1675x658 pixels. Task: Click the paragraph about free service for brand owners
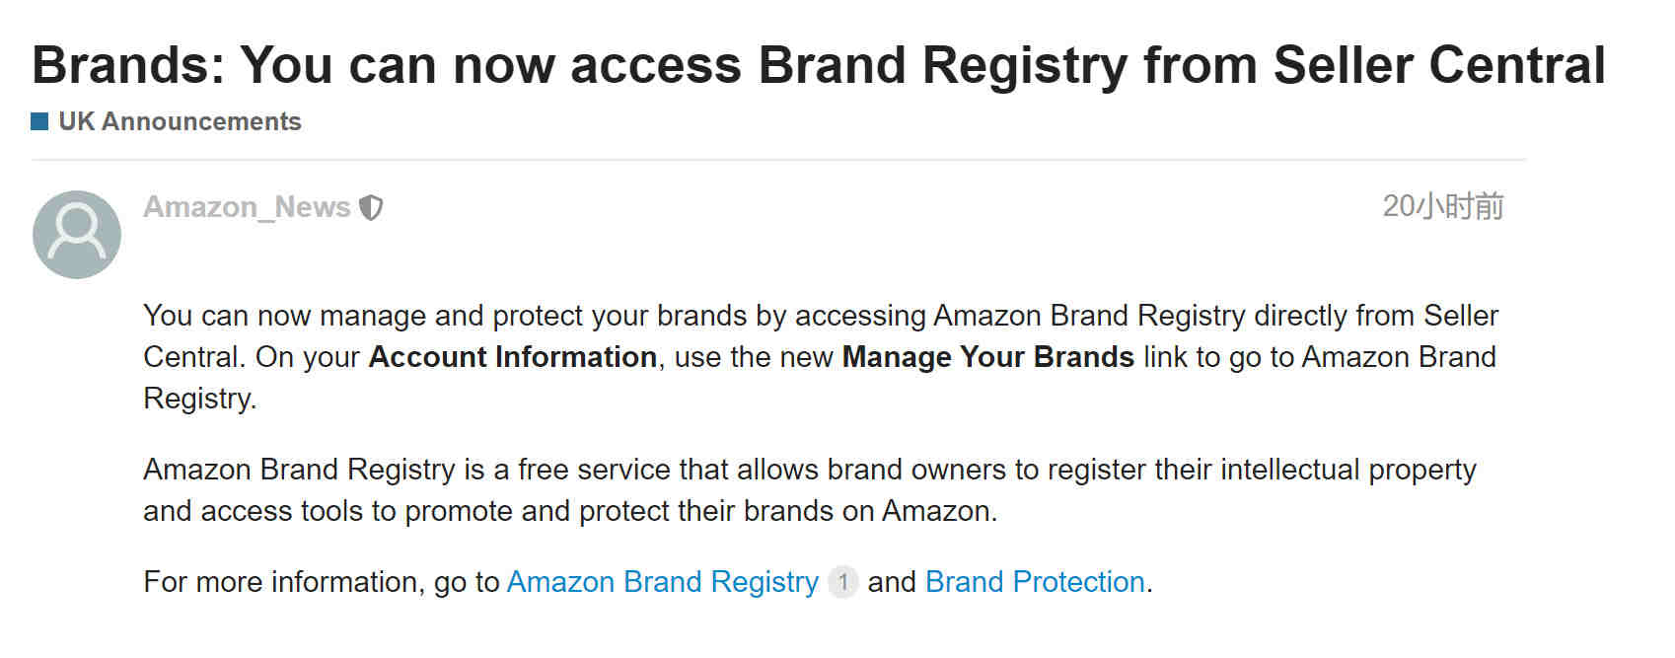tap(810, 490)
